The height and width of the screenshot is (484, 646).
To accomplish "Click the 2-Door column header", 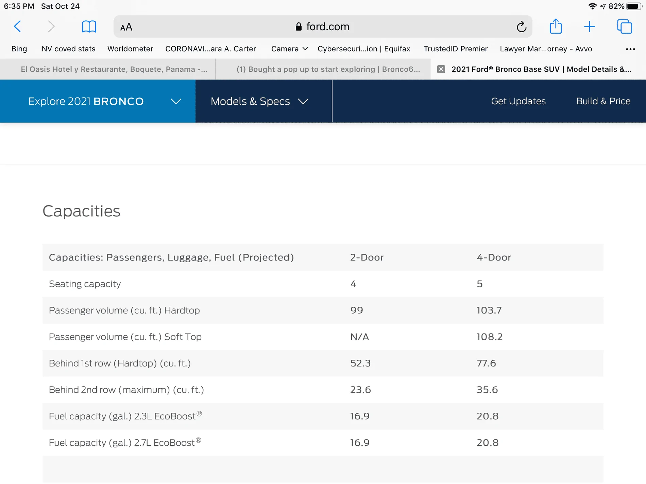I will pos(367,257).
